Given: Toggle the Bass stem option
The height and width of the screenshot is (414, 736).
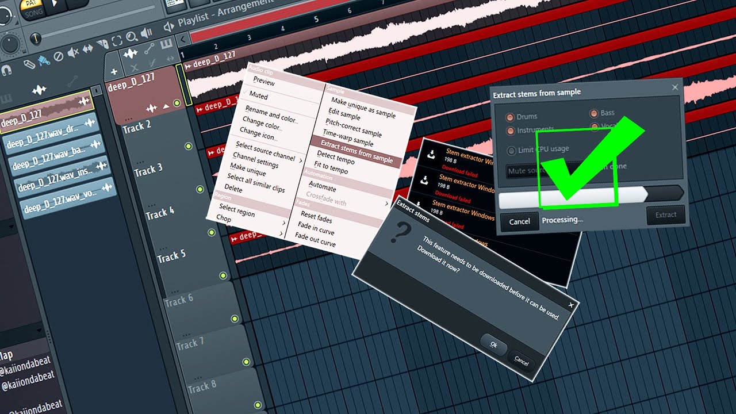Looking at the screenshot, I should (x=594, y=113).
